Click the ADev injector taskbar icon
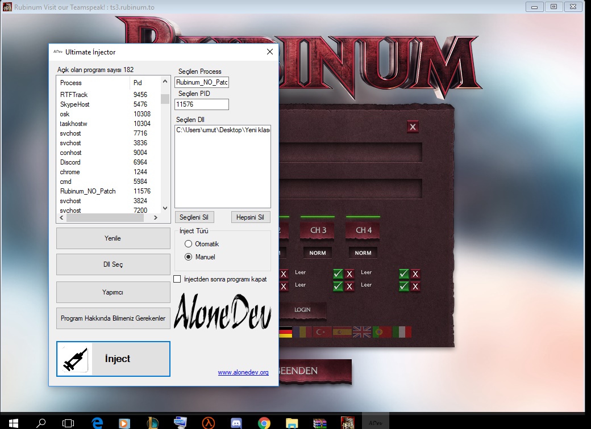Image resolution: width=591 pixels, height=429 pixels. click(376, 423)
